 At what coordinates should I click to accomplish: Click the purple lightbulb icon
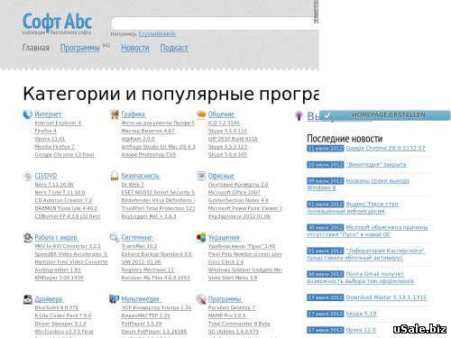click(299, 115)
